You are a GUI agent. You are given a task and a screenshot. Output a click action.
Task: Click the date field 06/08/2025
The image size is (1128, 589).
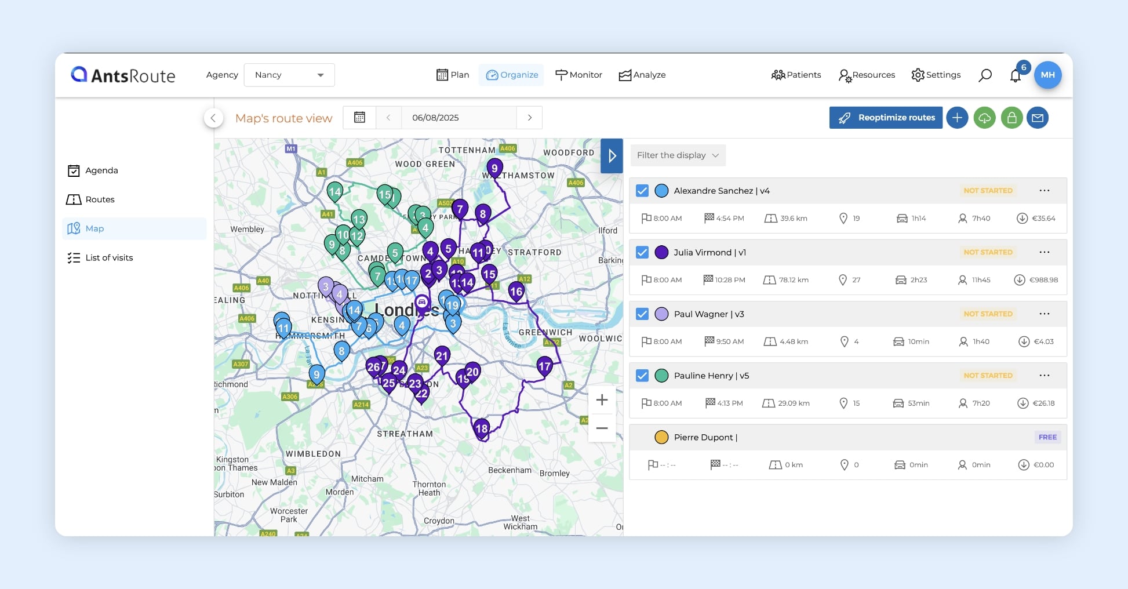tap(458, 117)
